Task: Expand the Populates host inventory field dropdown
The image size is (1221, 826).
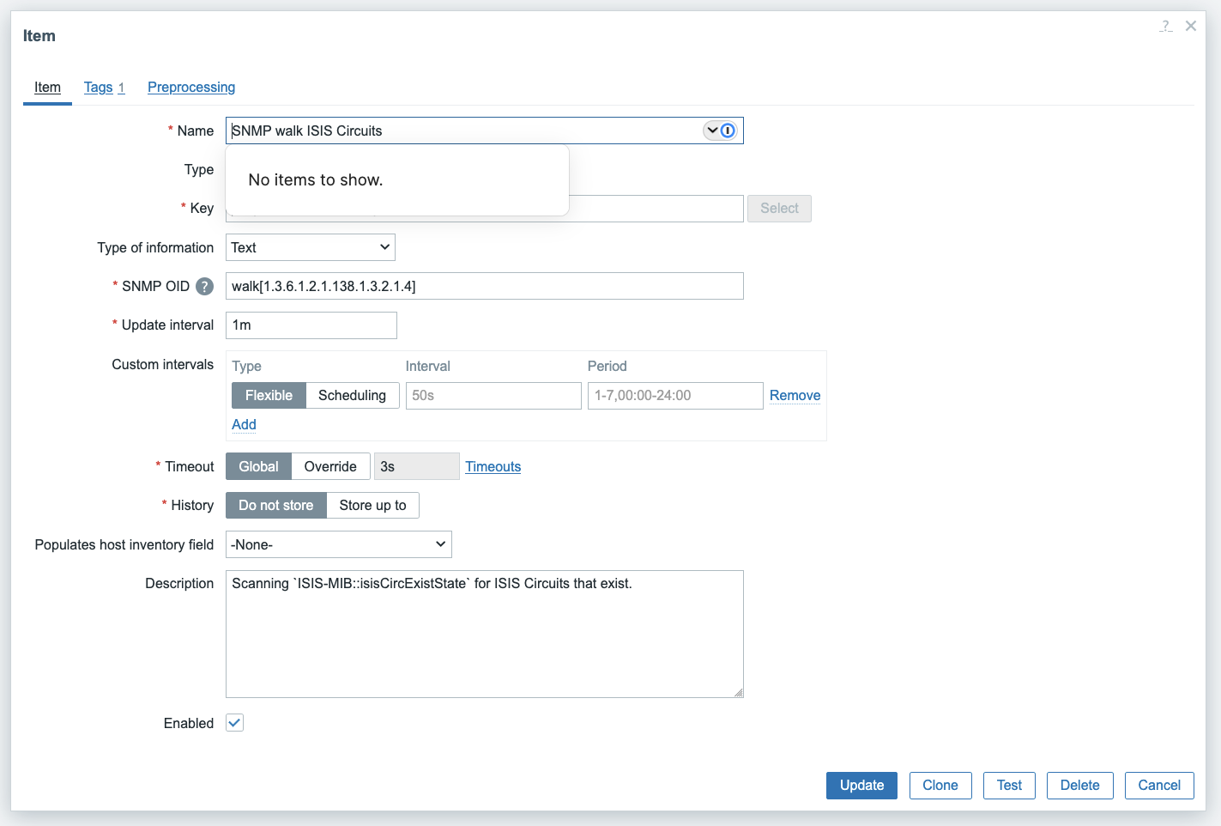Action: [x=339, y=544]
